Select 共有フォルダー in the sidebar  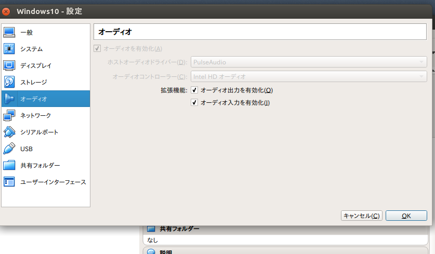46,165
